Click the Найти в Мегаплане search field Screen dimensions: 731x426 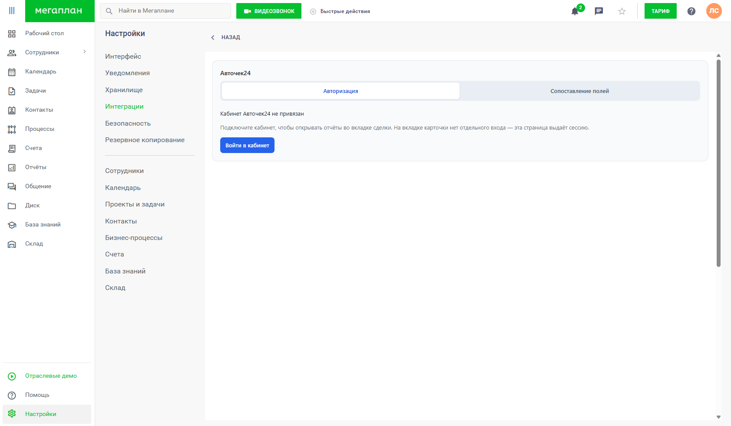[x=165, y=11]
